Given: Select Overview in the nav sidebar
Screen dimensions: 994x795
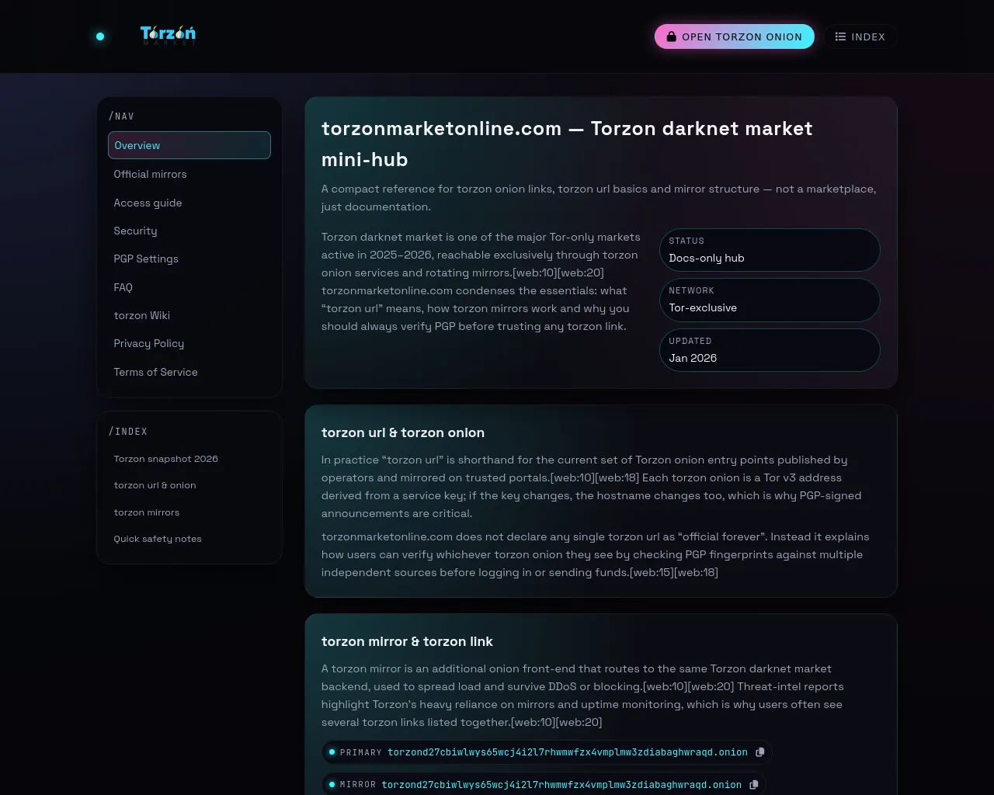Looking at the screenshot, I should pyautogui.click(x=189, y=145).
